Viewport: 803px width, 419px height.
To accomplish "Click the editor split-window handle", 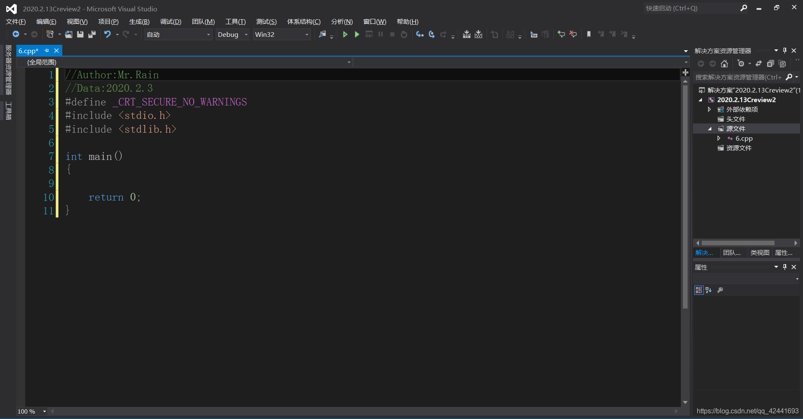I will pyautogui.click(x=685, y=72).
